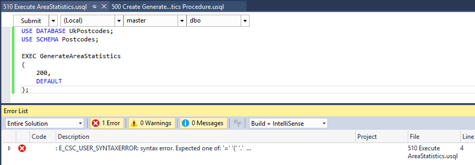Pin the 510 Execute AreaStatistics.usql tab
The height and width of the screenshot is (165, 475).
94,7
